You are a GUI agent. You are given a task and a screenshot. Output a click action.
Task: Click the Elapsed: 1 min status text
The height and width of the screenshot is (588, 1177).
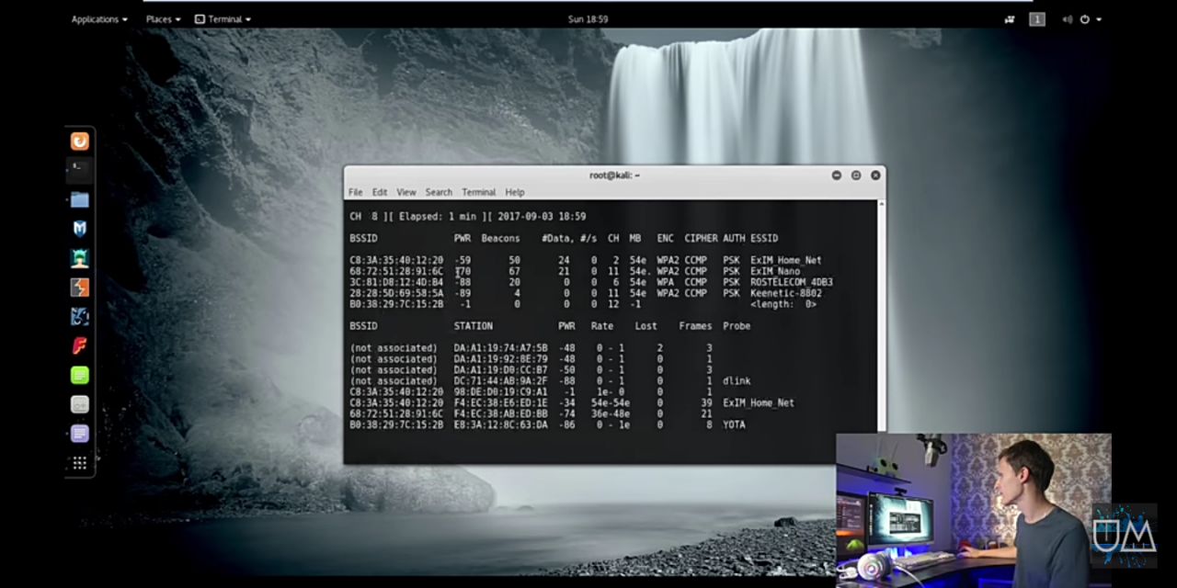click(435, 216)
